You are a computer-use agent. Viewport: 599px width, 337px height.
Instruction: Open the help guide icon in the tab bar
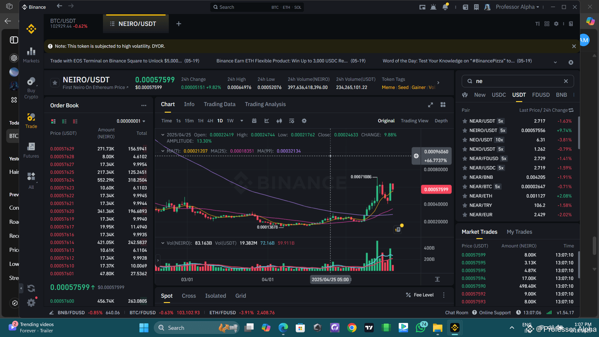(x=571, y=24)
